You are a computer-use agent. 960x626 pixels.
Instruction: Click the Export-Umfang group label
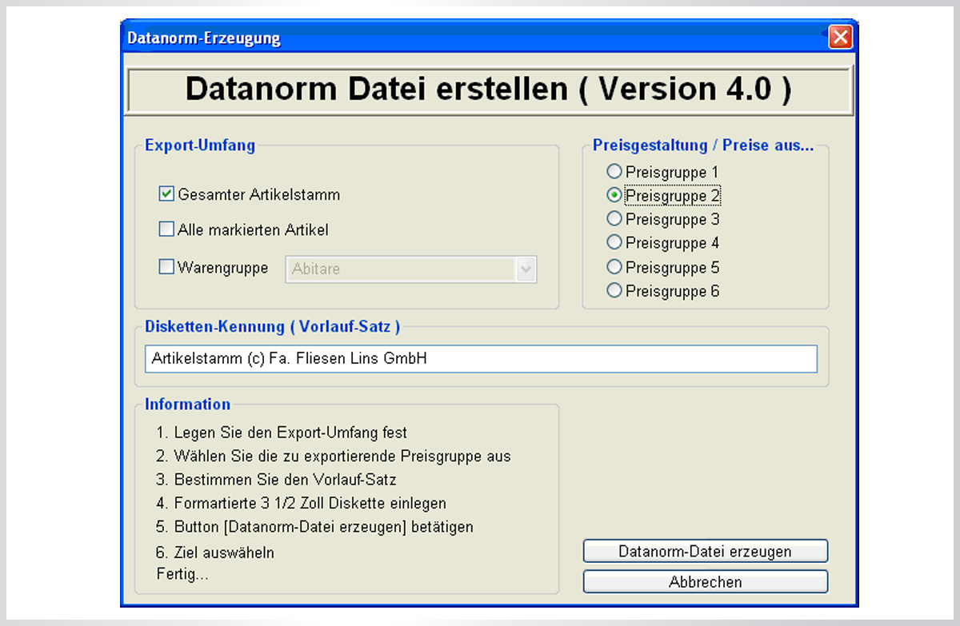point(200,146)
